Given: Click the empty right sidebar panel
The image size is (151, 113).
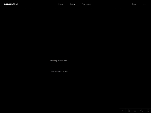Looking at the screenshot, I should [x=135, y=58].
